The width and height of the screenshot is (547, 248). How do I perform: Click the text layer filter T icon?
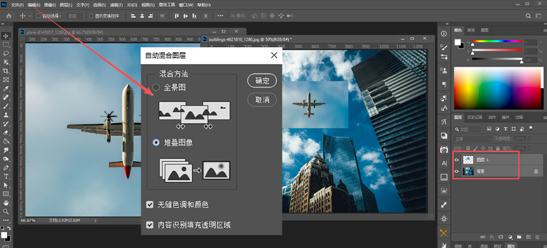click(505, 129)
